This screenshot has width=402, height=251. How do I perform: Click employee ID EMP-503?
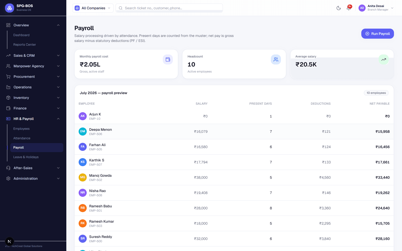tap(96, 226)
